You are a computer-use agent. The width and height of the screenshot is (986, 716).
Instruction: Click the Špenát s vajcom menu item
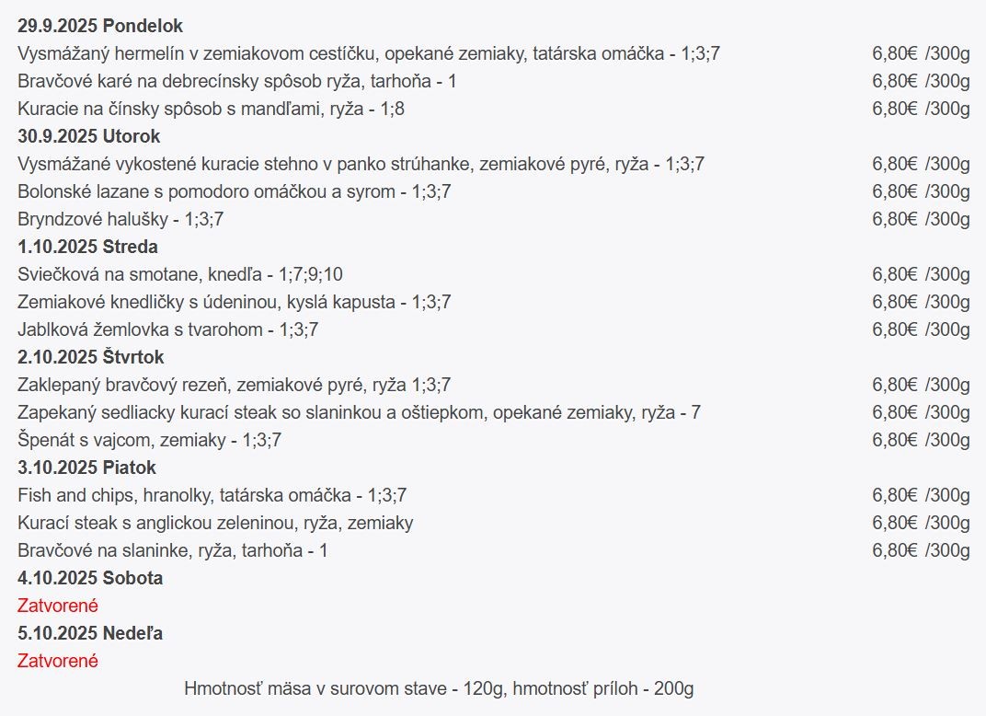[x=149, y=440]
